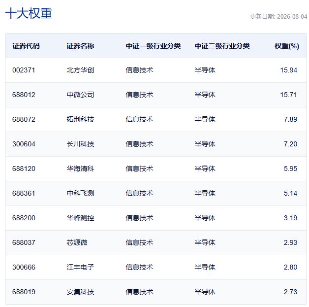Click 芯源微 in the name column
This screenshot has height=307, width=309.
tap(77, 242)
